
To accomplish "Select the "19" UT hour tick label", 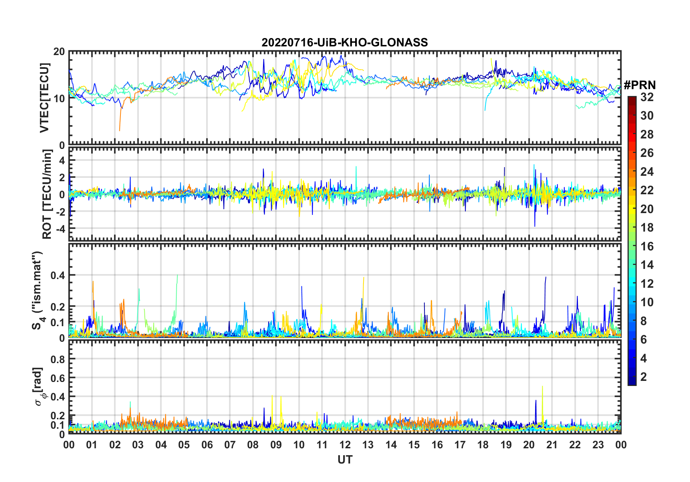I will pyautogui.click(x=506, y=445).
